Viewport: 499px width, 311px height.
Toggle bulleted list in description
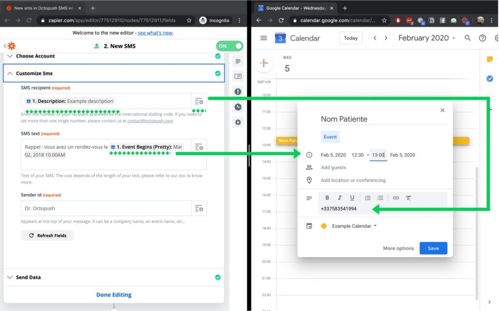(x=380, y=198)
